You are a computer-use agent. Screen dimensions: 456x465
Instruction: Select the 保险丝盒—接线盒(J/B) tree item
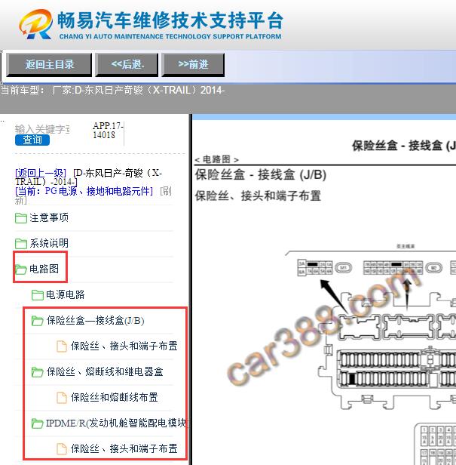95,320
